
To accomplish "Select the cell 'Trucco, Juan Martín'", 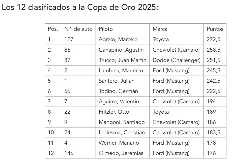I will point(123,60).
